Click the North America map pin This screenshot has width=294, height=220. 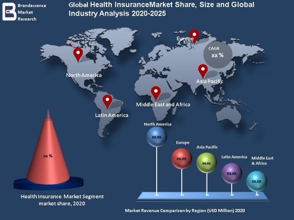tap(78, 55)
